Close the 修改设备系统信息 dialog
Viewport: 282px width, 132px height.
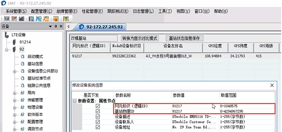[x=272, y=85]
